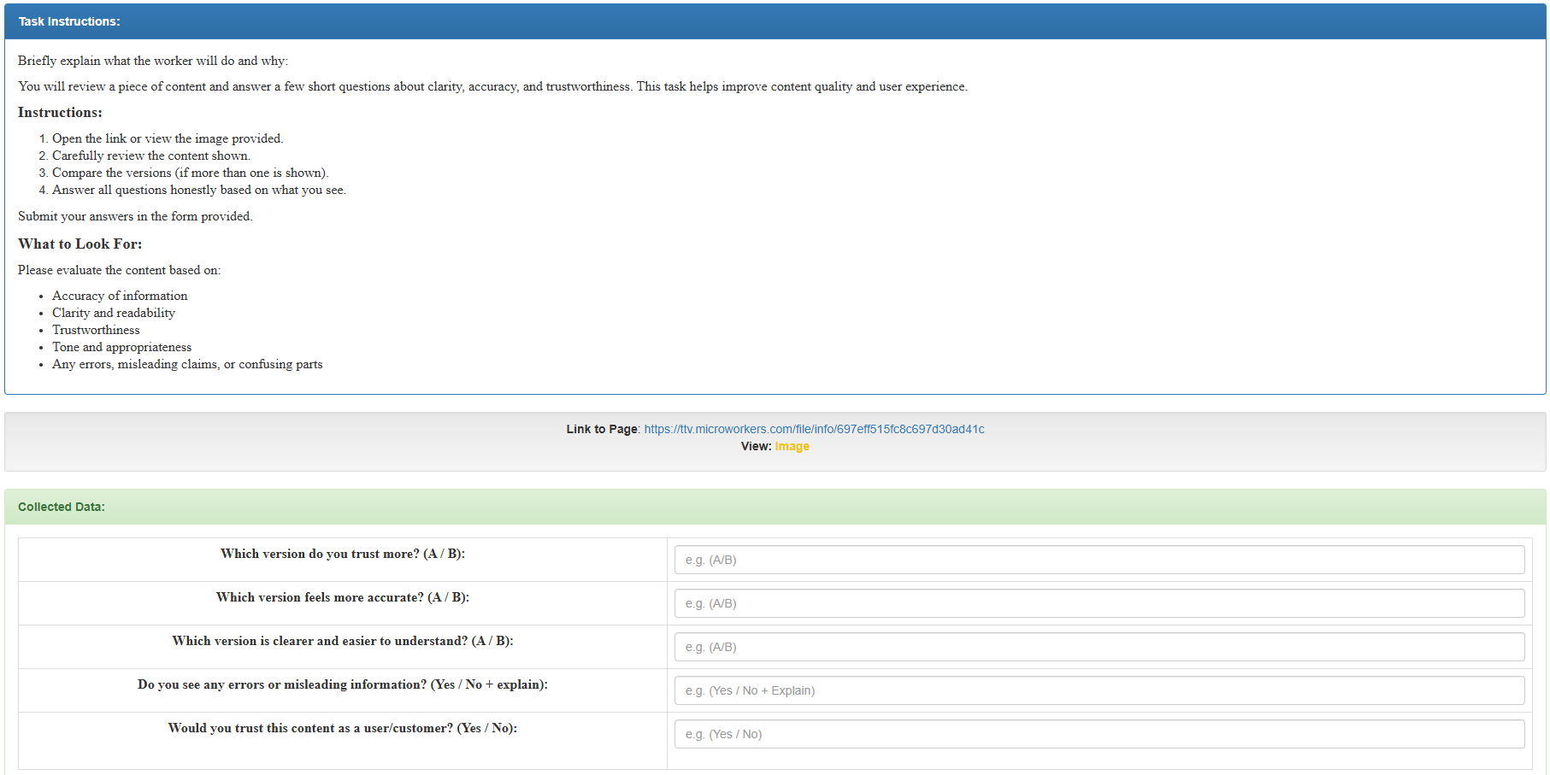Click the bold 'Instructions:' heading
Viewport: 1550px width, 775px height.
pos(60,113)
